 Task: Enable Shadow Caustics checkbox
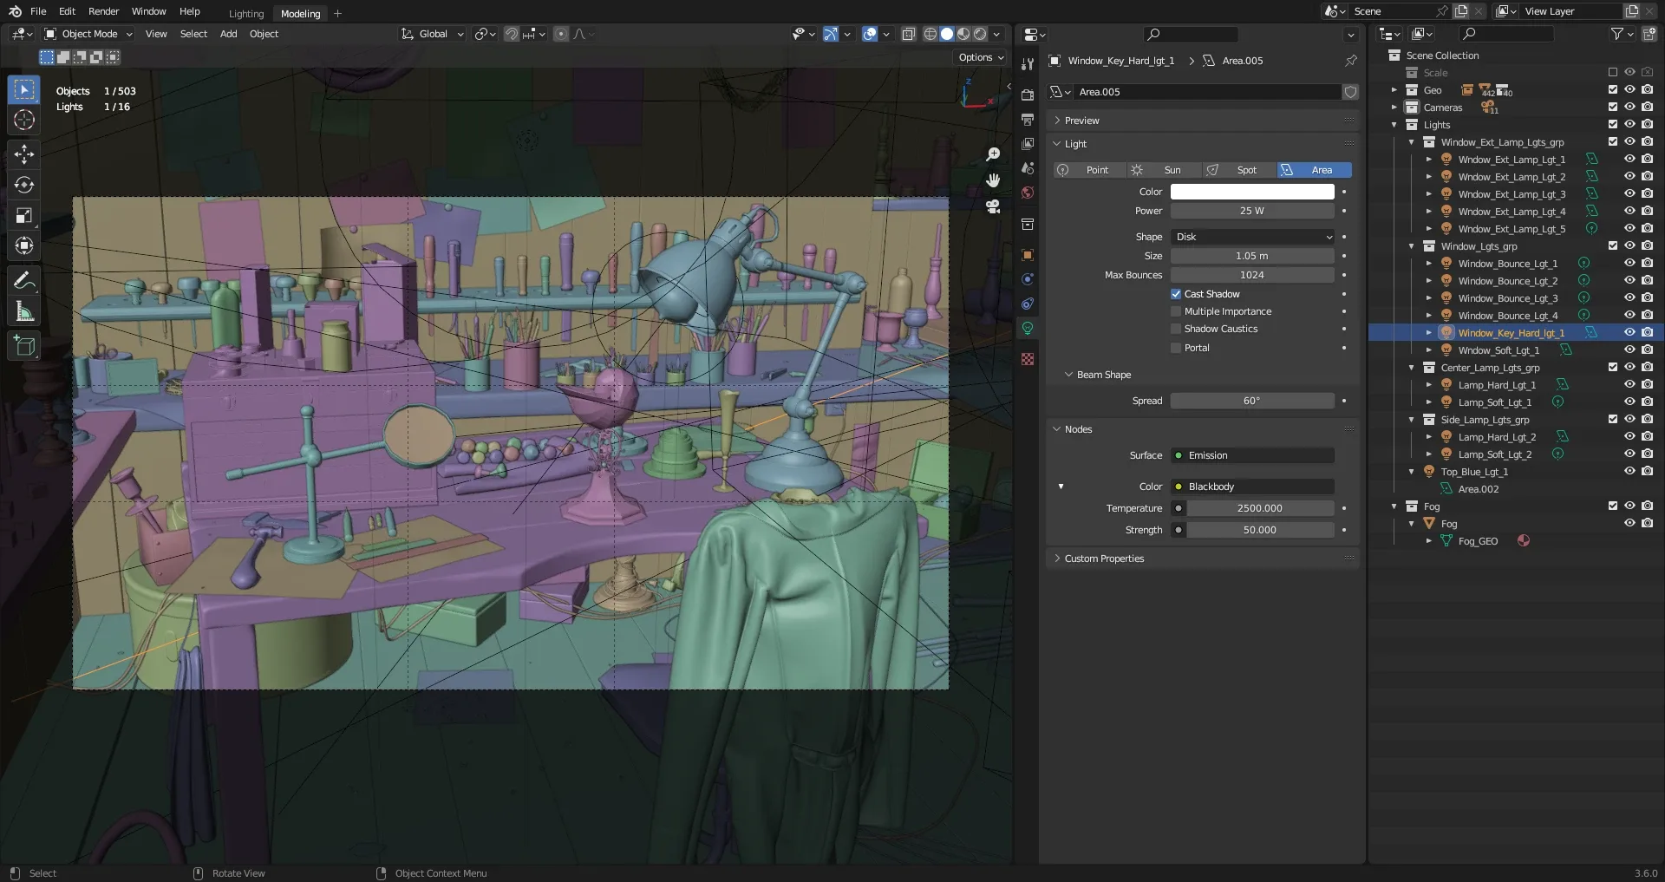pyautogui.click(x=1176, y=329)
